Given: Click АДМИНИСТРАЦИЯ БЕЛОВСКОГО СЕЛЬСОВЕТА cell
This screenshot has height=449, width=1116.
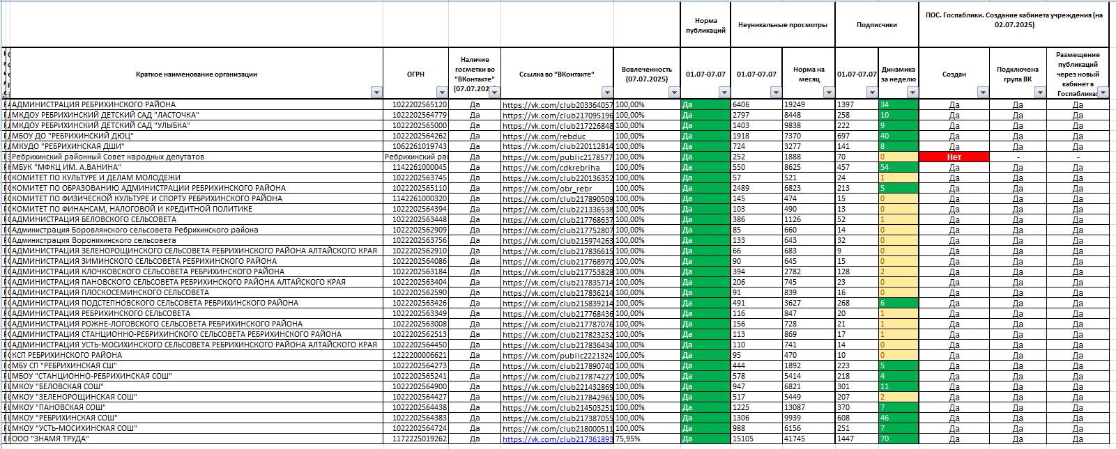Looking at the screenshot, I should click(x=197, y=220).
